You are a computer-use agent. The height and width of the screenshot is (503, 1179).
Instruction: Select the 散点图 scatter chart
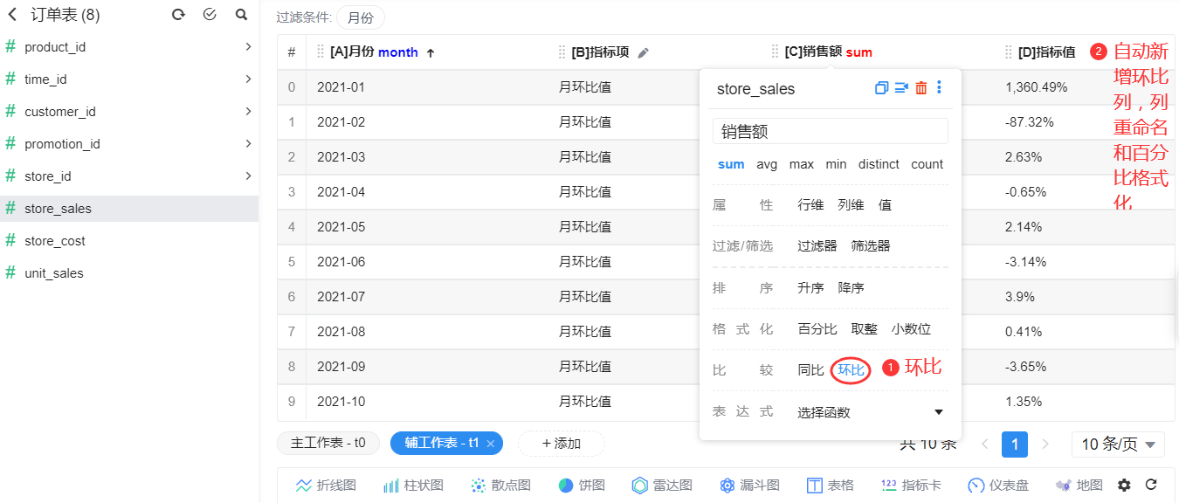point(500,486)
